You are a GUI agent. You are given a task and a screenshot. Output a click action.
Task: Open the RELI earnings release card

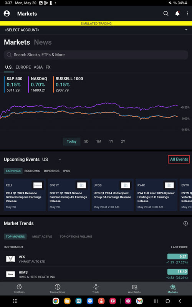click(x=25, y=195)
